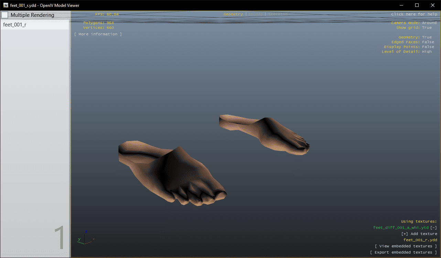Select the Geometry tab
The image size is (441, 258).
pos(233,14)
